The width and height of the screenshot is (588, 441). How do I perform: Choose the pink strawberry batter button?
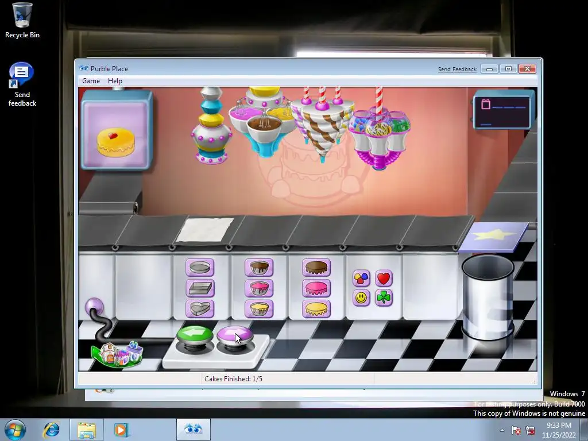[x=259, y=288]
